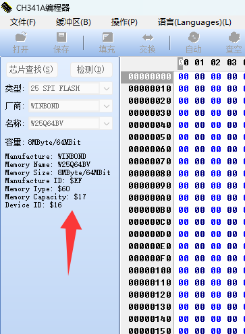Click byte 00 at row 00000000 column 01

pyautogui.click(x=200, y=77)
